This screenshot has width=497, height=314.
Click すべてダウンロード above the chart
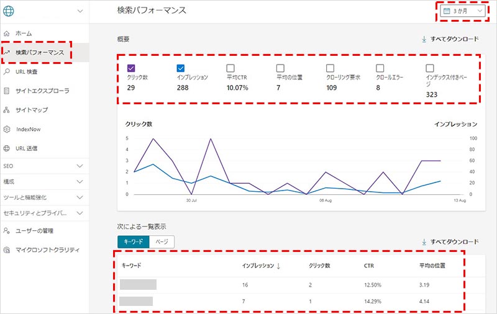pos(450,39)
